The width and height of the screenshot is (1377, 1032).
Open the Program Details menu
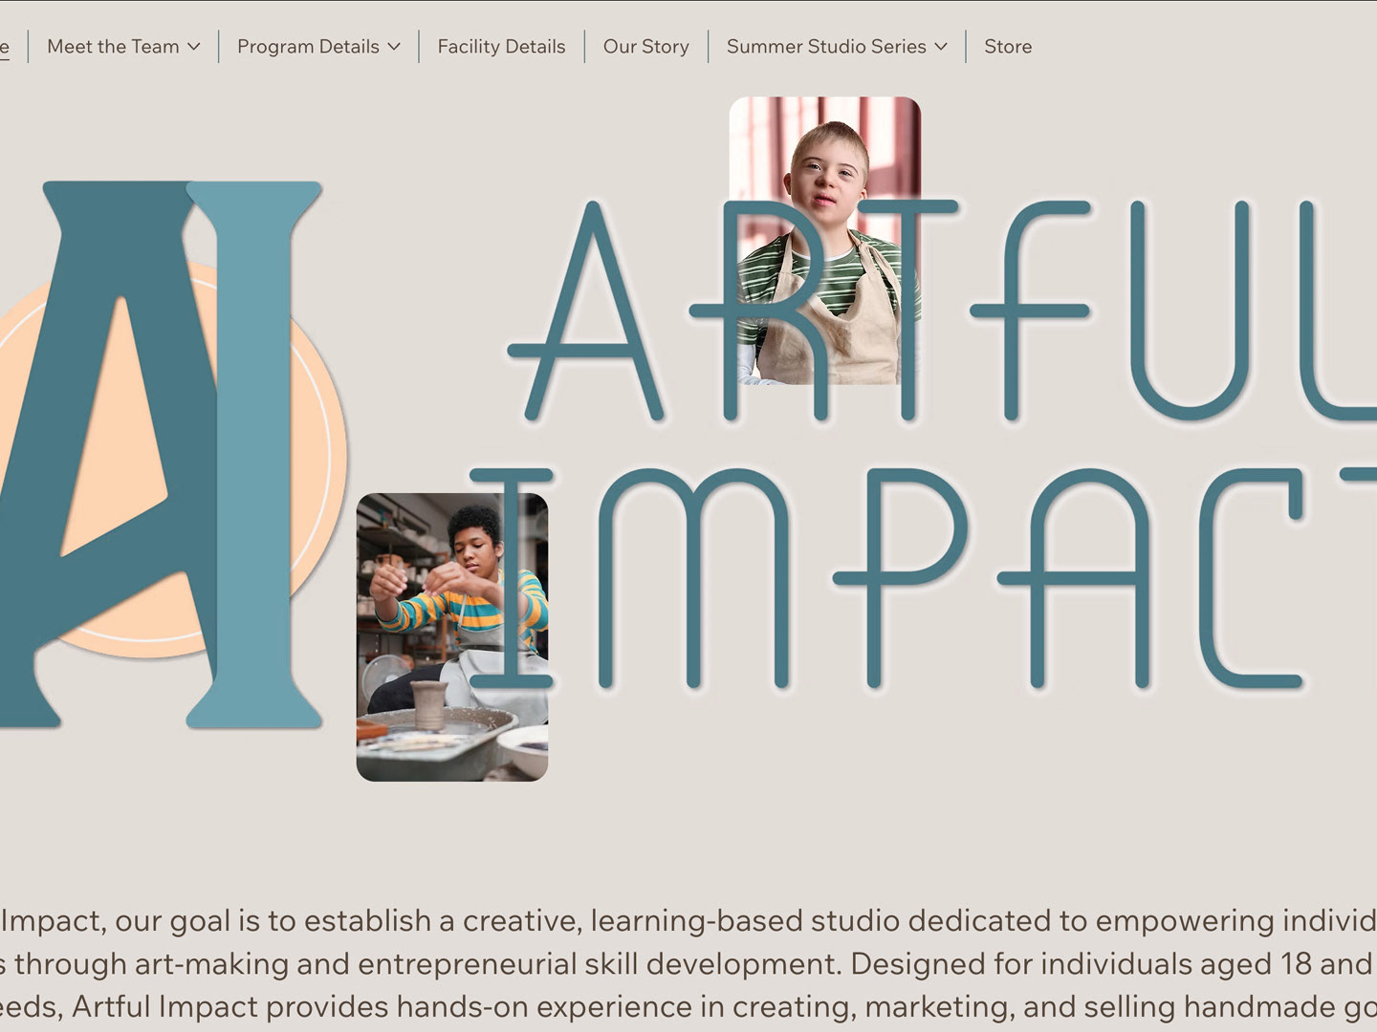coord(318,46)
